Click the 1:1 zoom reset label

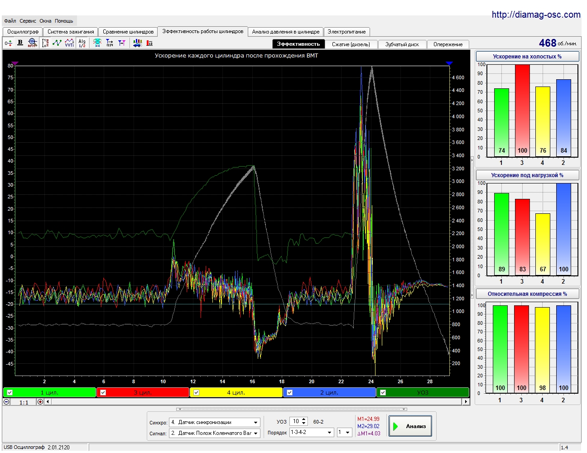[x=24, y=402]
